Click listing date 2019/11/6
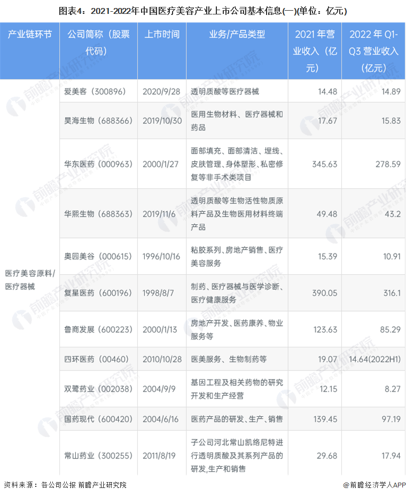 (159, 214)
